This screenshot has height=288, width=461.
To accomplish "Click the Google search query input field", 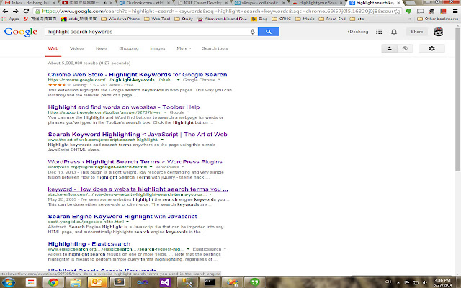I will click(x=147, y=32).
